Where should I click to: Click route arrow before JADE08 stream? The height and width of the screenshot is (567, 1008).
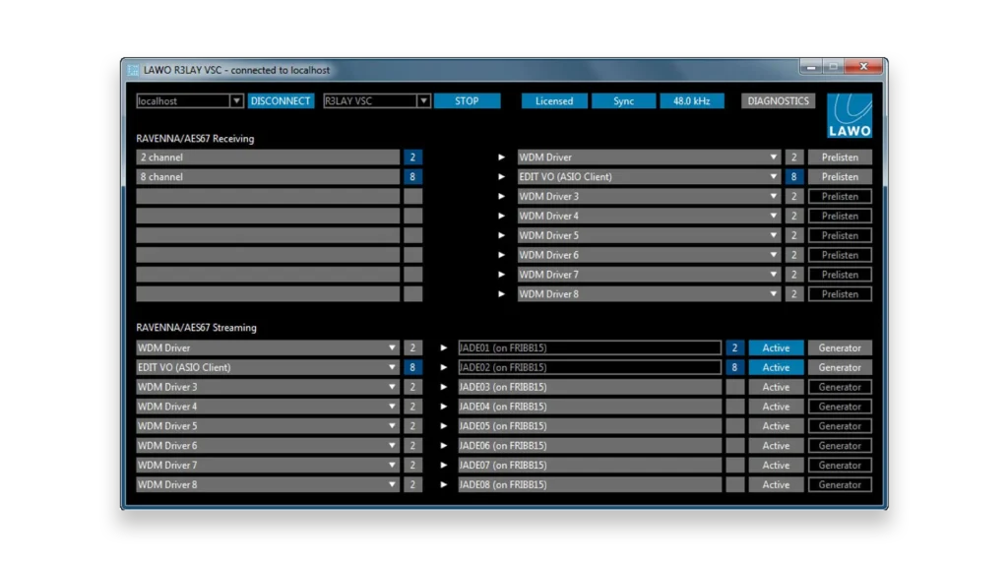444,484
